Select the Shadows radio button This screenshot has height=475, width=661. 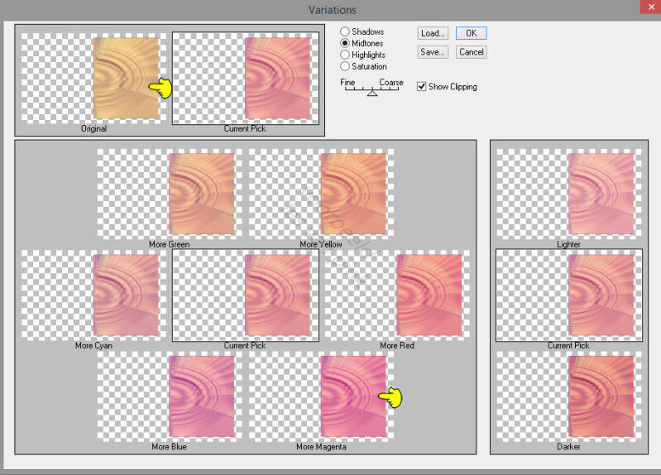(x=344, y=31)
